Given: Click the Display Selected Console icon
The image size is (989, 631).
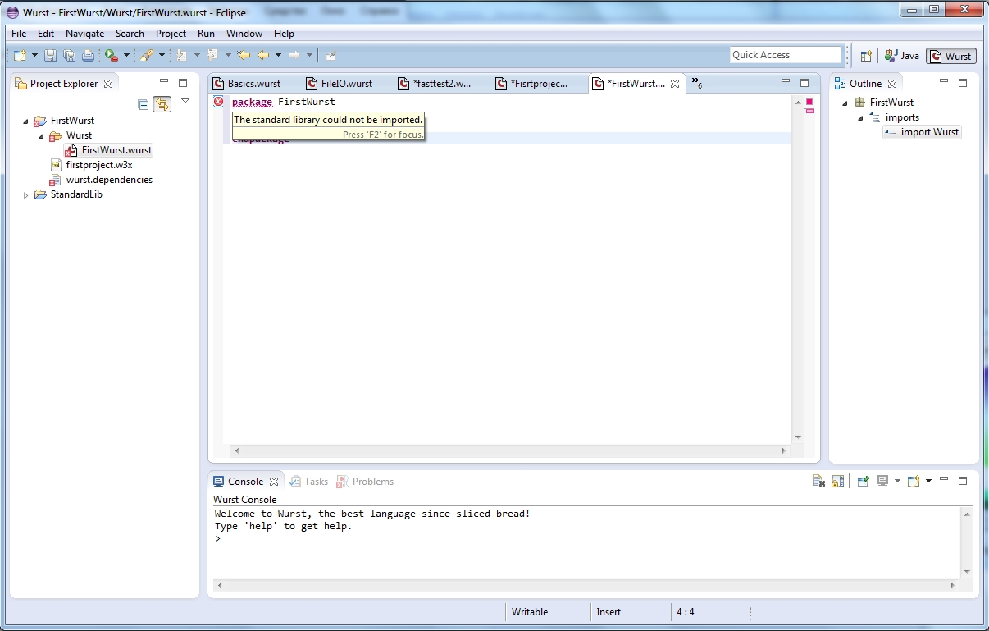Looking at the screenshot, I should coord(882,481).
